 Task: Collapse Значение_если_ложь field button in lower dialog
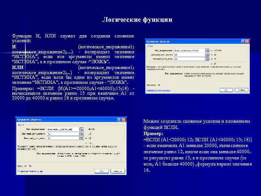pos(81,138)
